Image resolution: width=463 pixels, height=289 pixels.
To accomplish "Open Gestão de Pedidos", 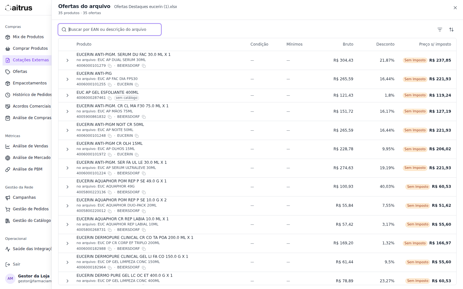I will click(x=27, y=209).
